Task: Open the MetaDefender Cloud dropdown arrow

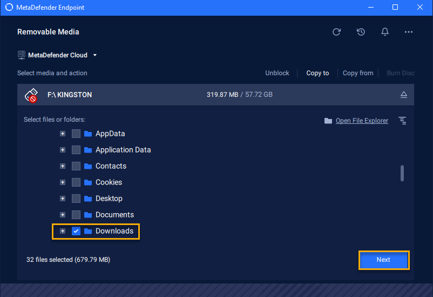Action: (94, 55)
